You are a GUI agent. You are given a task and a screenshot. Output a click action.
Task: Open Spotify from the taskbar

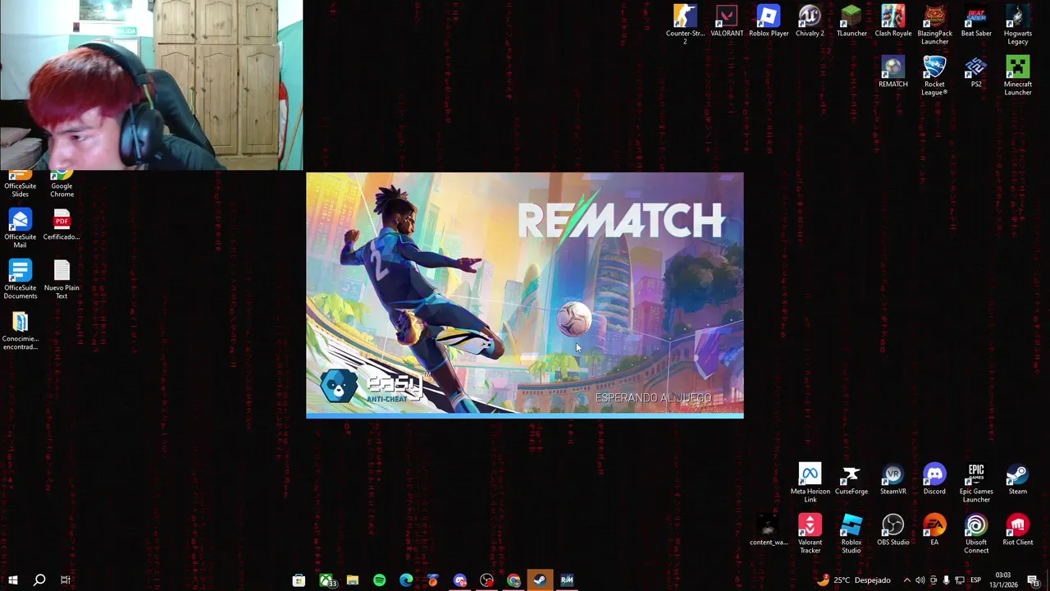(379, 580)
